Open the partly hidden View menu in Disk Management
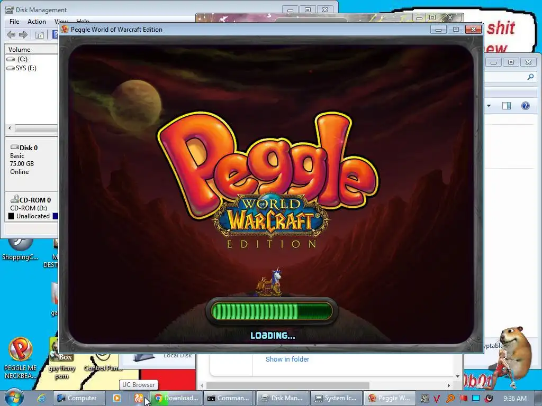542x406 pixels. pyautogui.click(x=61, y=21)
